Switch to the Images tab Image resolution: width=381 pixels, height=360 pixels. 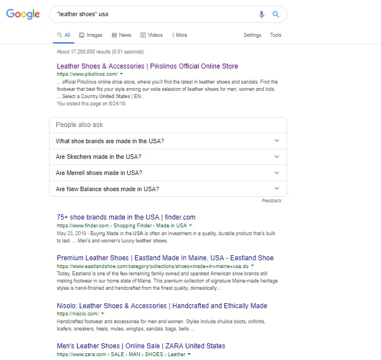(91, 35)
